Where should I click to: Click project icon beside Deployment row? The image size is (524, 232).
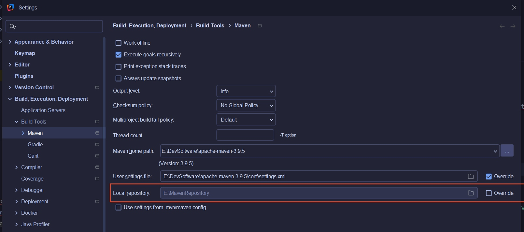click(x=97, y=201)
